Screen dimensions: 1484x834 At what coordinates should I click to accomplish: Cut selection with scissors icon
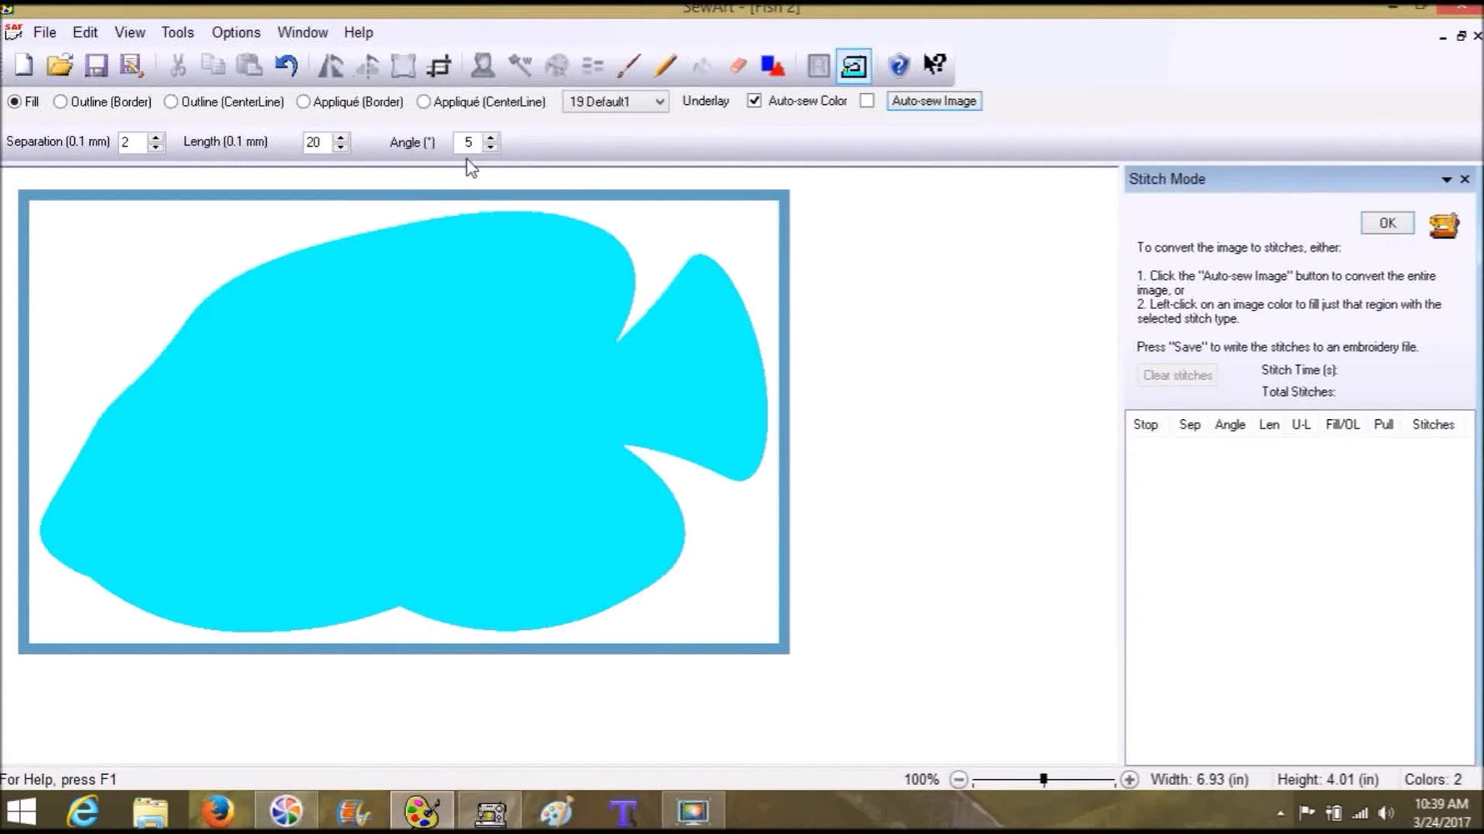tap(178, 65)
